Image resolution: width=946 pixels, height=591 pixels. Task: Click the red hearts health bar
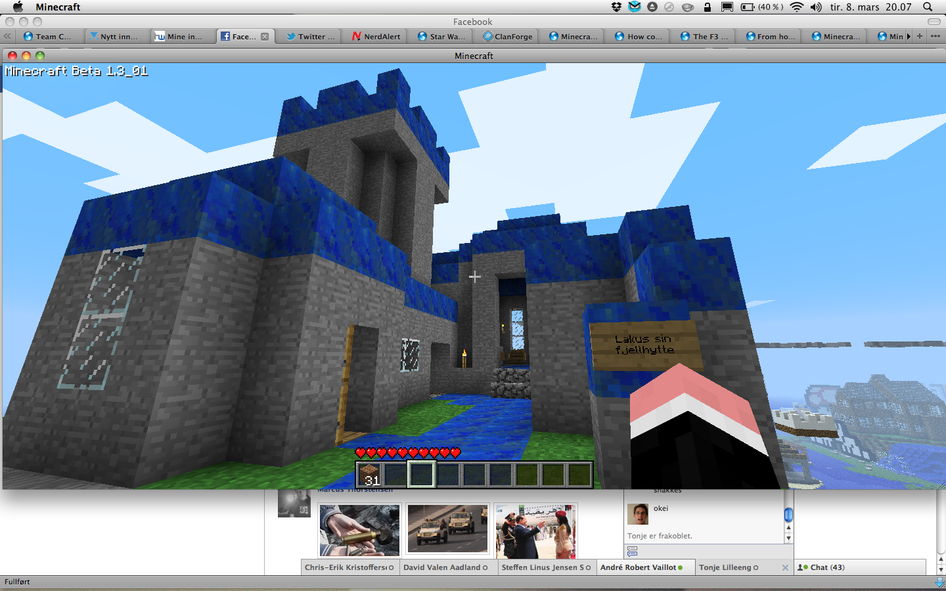point(408,452)
